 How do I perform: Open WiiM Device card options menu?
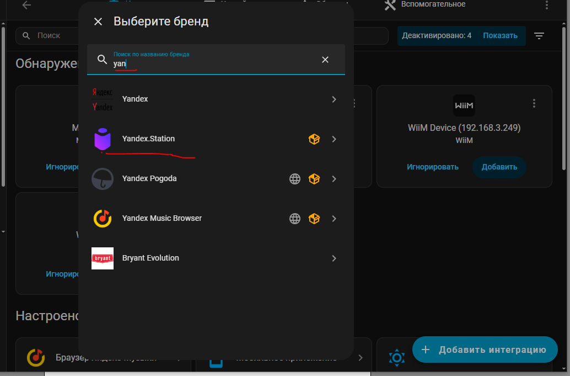pos(534,103)
